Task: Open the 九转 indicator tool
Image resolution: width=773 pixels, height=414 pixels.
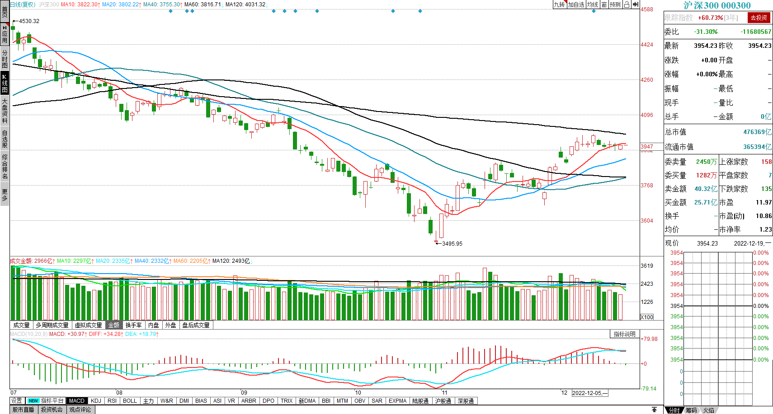Action: [559, 5]
